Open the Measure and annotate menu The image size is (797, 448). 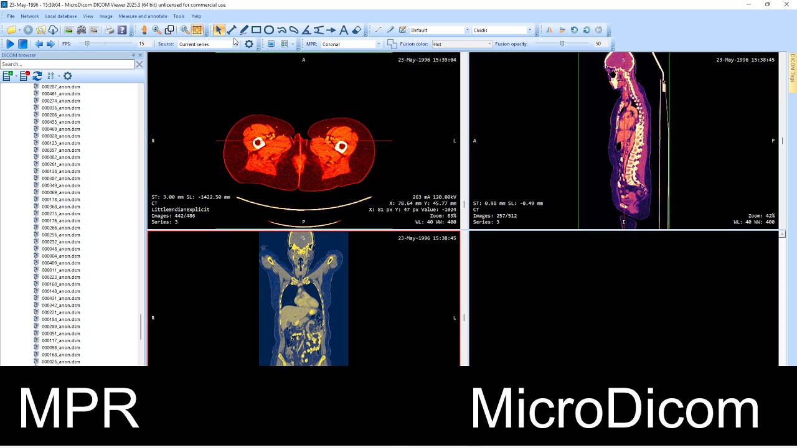point(143,16)
